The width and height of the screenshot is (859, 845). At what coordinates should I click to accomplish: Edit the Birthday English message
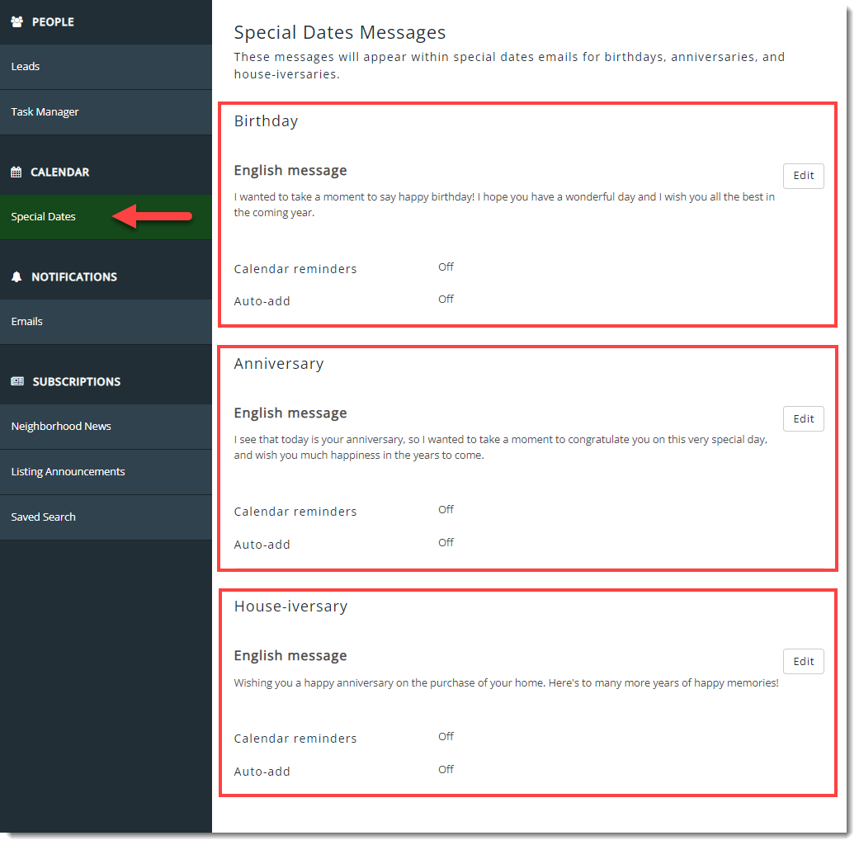pyautogui.click(x=803, y=176)
